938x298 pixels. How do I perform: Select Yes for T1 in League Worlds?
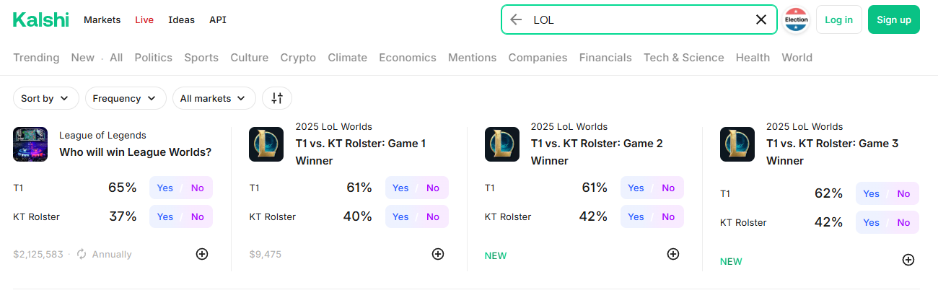[165, 188]
